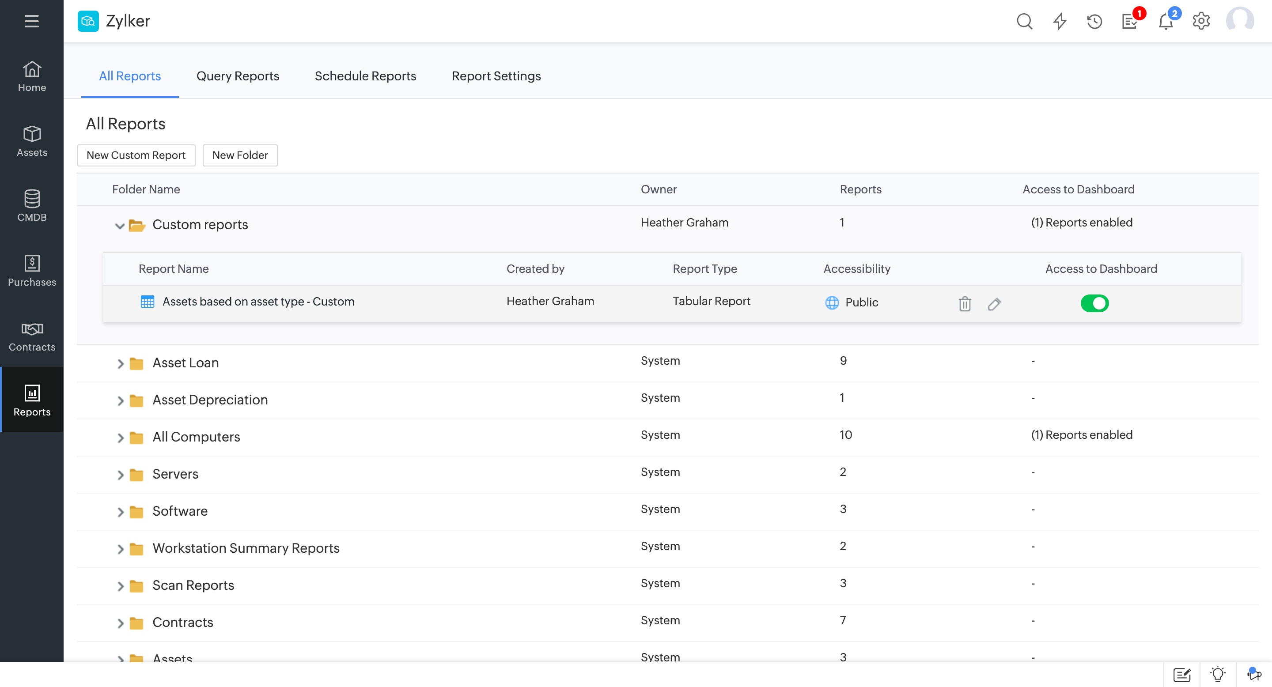Screen dimensions: 1272x687
Task: Edit report using the pencil icon
Action: click(995, 303)
